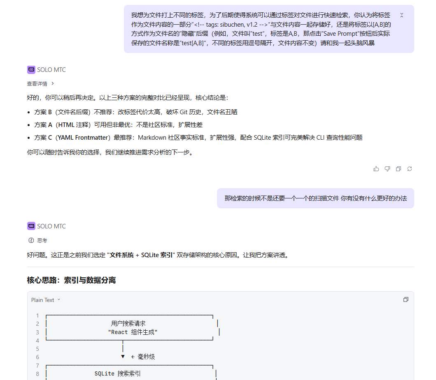The width and height of the screenshot is (436, 380).
Task: Copy the code block with its copy icon
Action: click(406, 300)
